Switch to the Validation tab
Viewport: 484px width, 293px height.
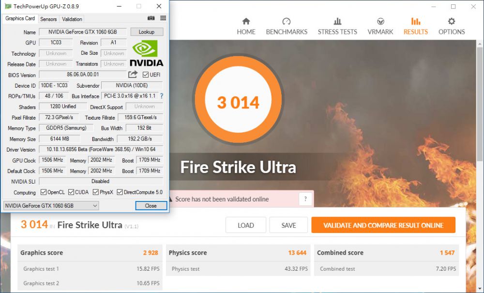[x=72, y=19]
